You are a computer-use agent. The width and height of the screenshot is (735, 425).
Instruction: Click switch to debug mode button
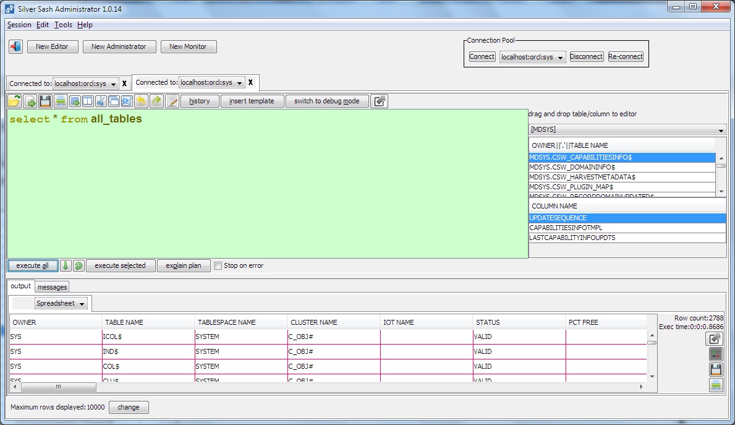(327, 101)
